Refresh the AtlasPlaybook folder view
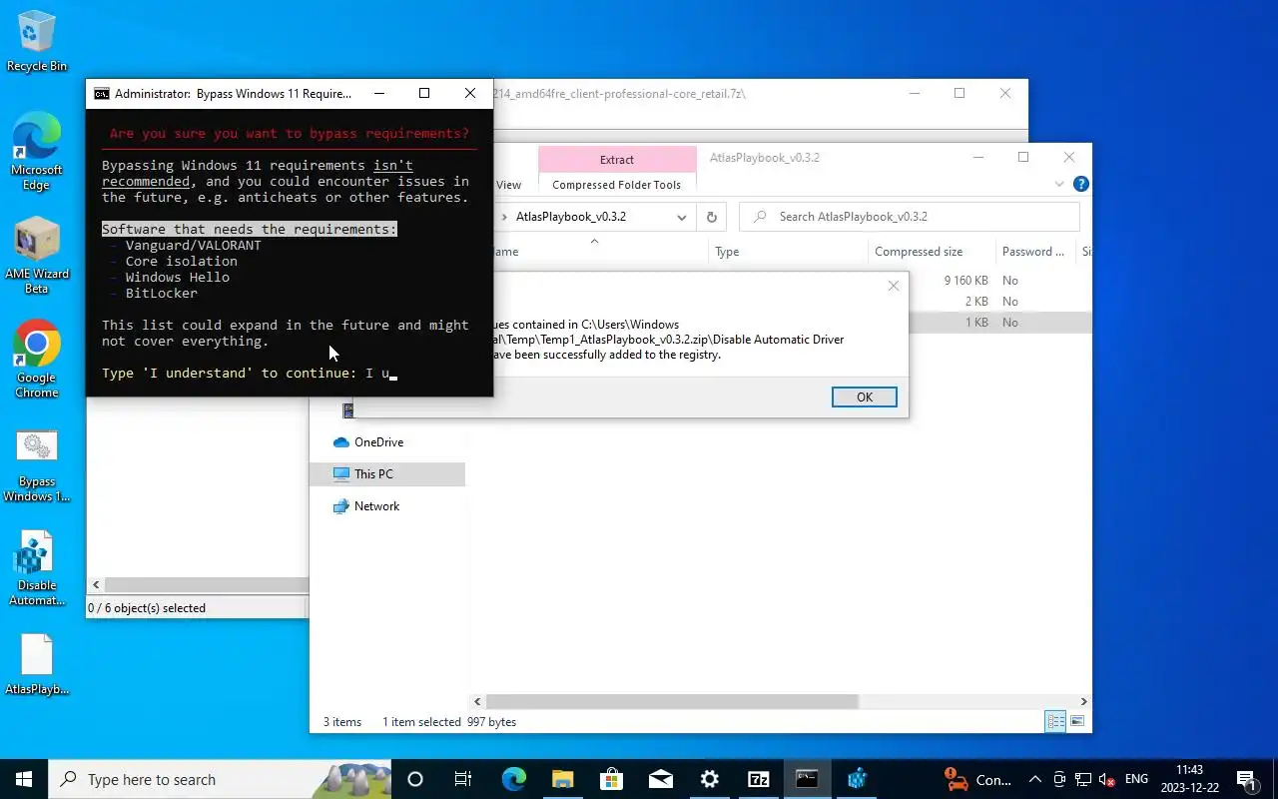Viewport: 1278px width, 799px height. pyautogui.click(x=711, y=217)
